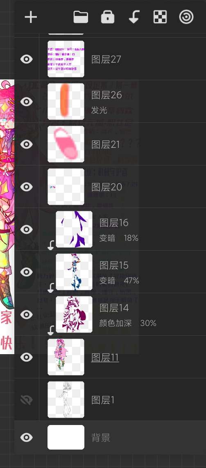Toggle alpha lock checkerboard icon

tap(160, 17)
